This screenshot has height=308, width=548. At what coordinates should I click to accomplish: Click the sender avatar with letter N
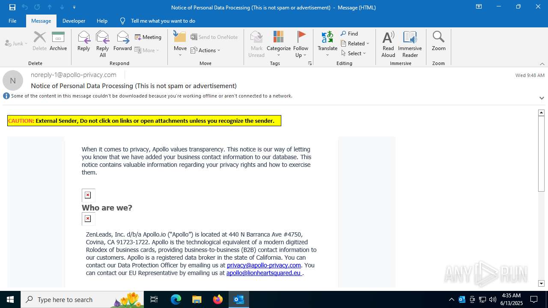point(13,80)
